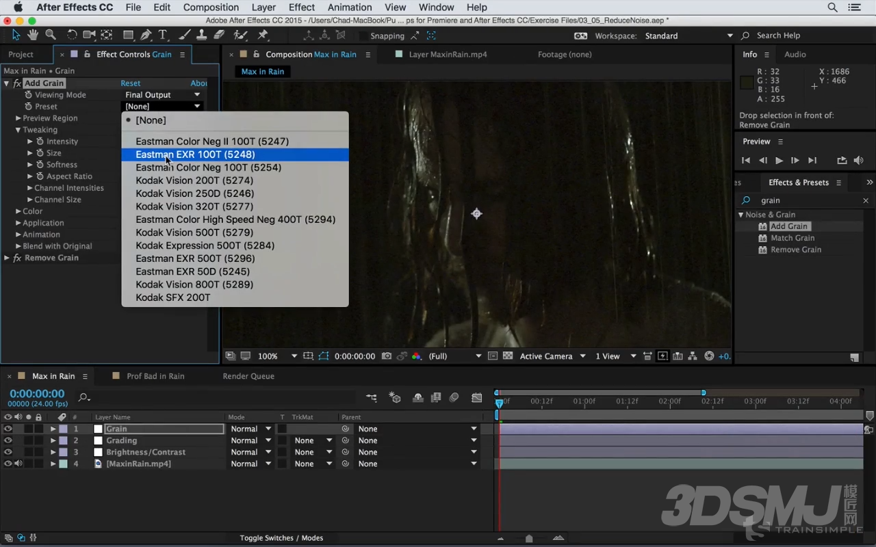The image size is (876, 547).
Task: Mute audio of the MaxinRain.mp4 layer
Action: 18,464
